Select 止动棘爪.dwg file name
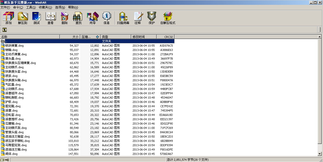The height and width of the screenshot is (162, 323). pos(14,89)
